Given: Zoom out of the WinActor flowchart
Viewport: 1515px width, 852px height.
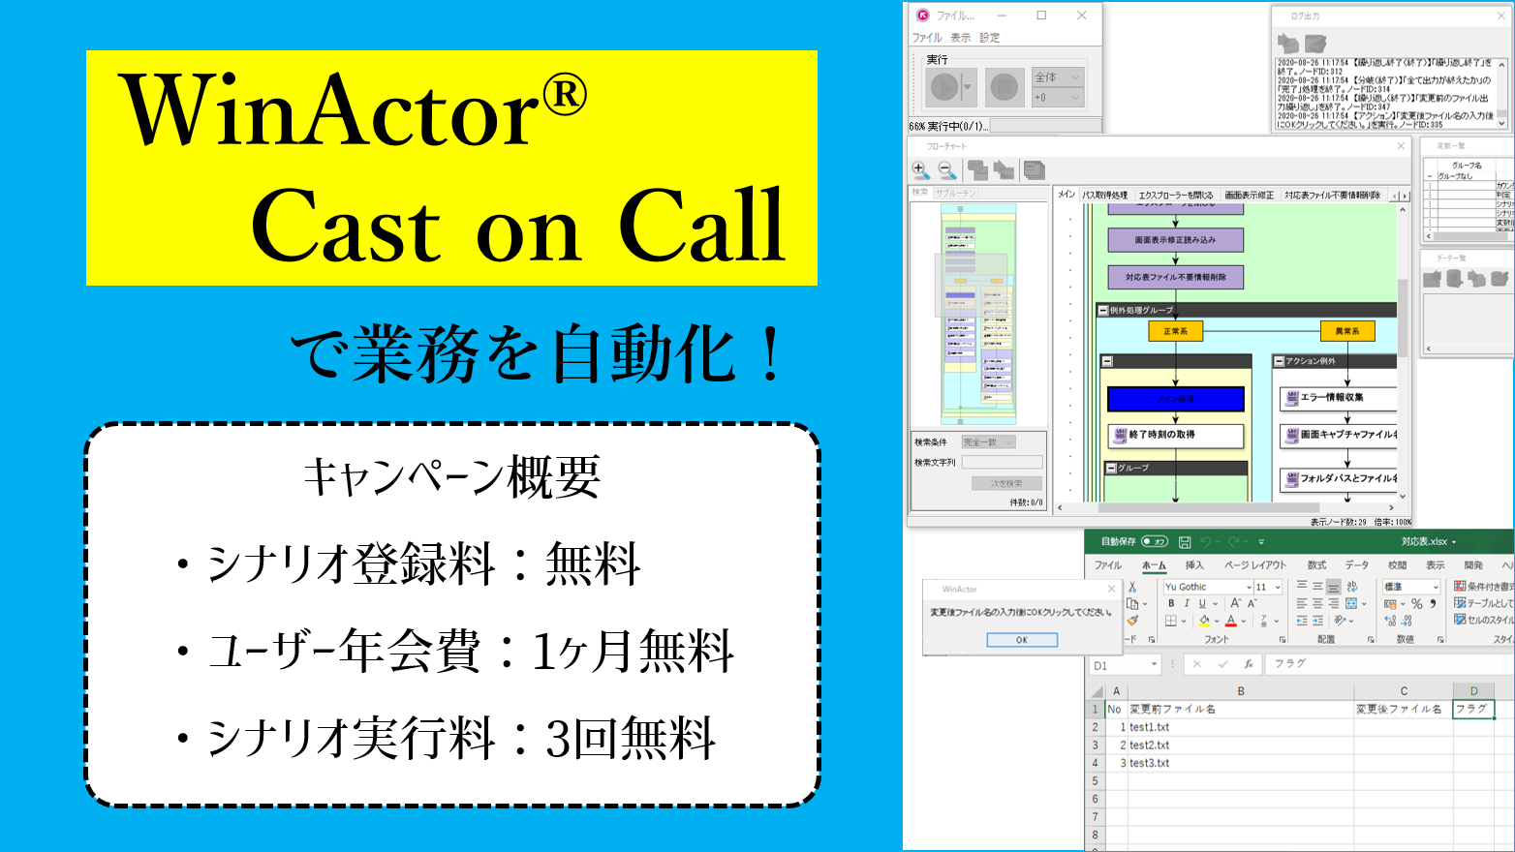Looking at the screenshot, I should [x=947, y=170].
